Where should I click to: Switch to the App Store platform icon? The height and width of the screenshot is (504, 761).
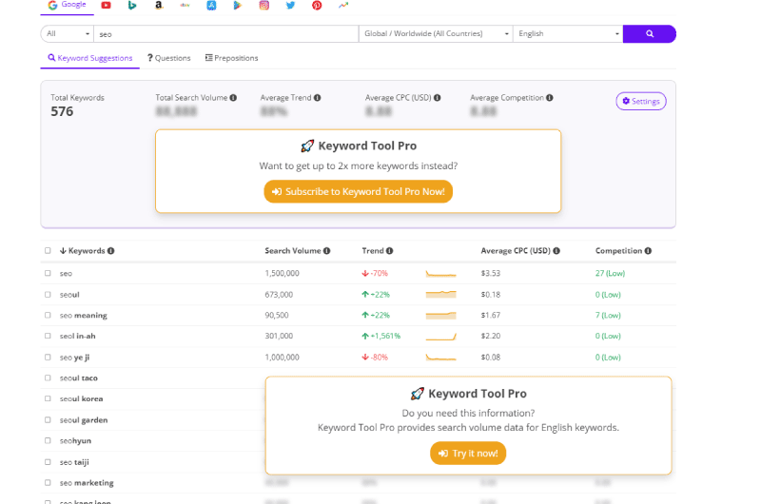(211, 6)
